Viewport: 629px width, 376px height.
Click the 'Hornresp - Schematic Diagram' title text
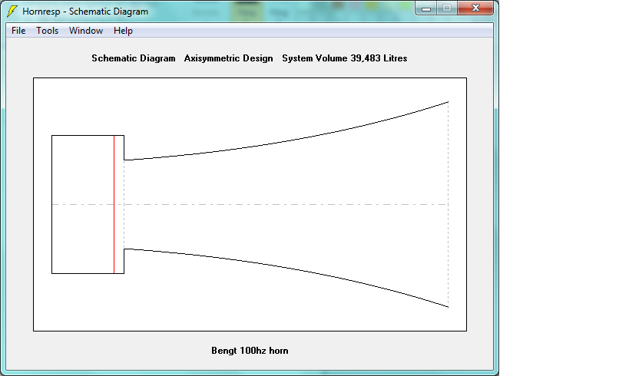tap(85, 12)
